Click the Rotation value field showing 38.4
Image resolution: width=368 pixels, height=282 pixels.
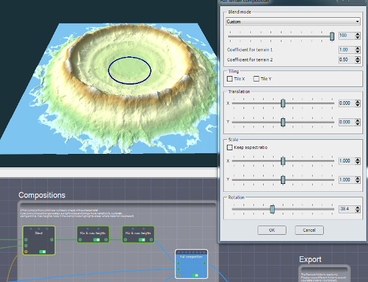pyautogui.click(x=347, y=209)
